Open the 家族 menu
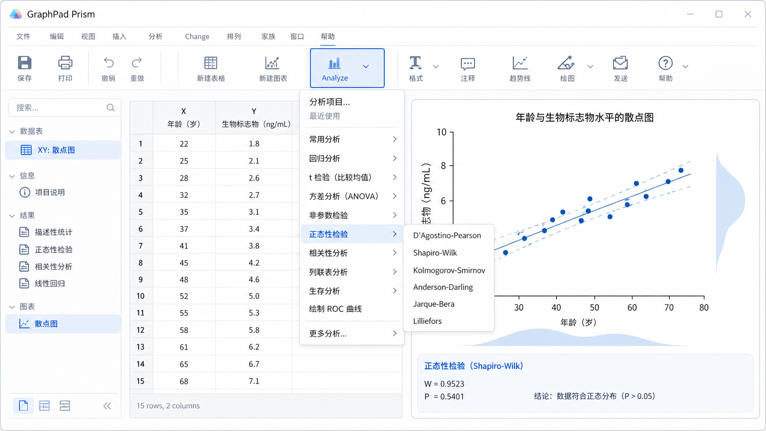 coord(268,36)
